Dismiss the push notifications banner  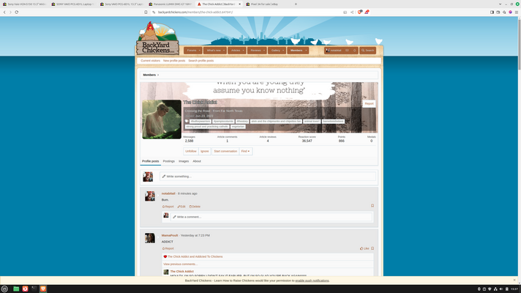tap(514, 280)
